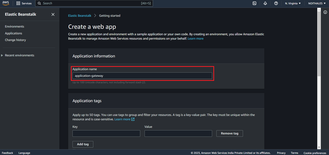
Task: Open the AWS CloudShell terminal icon
Action: point(254,3)
